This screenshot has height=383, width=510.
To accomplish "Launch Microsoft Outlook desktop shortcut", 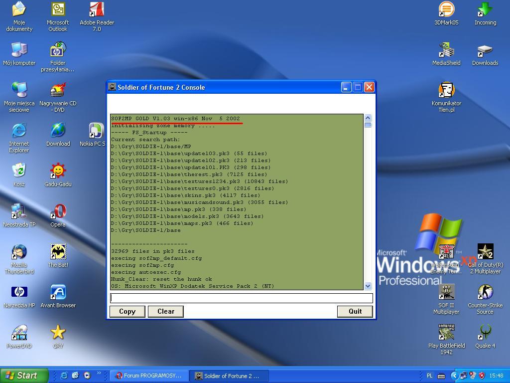I will click(x=58, y=16).
